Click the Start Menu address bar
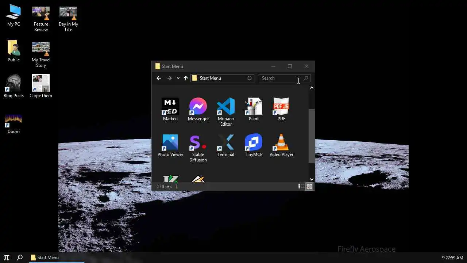 tap(222, 78)
